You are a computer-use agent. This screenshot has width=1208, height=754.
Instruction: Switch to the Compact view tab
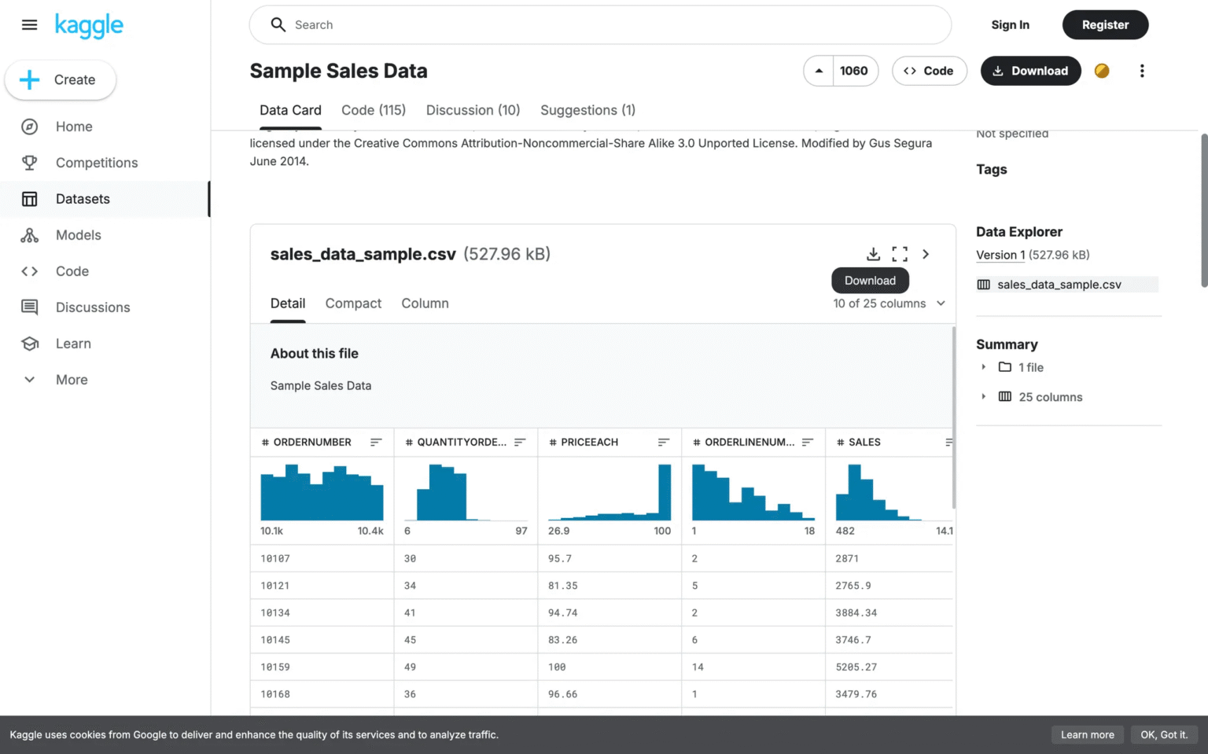click(353, 303)
